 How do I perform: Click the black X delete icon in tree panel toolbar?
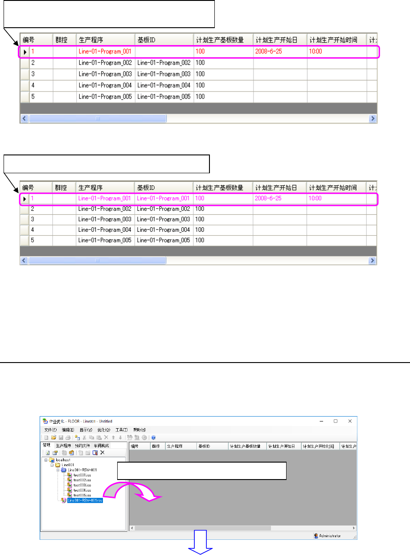pyautogui.click(x=102, y=452)
